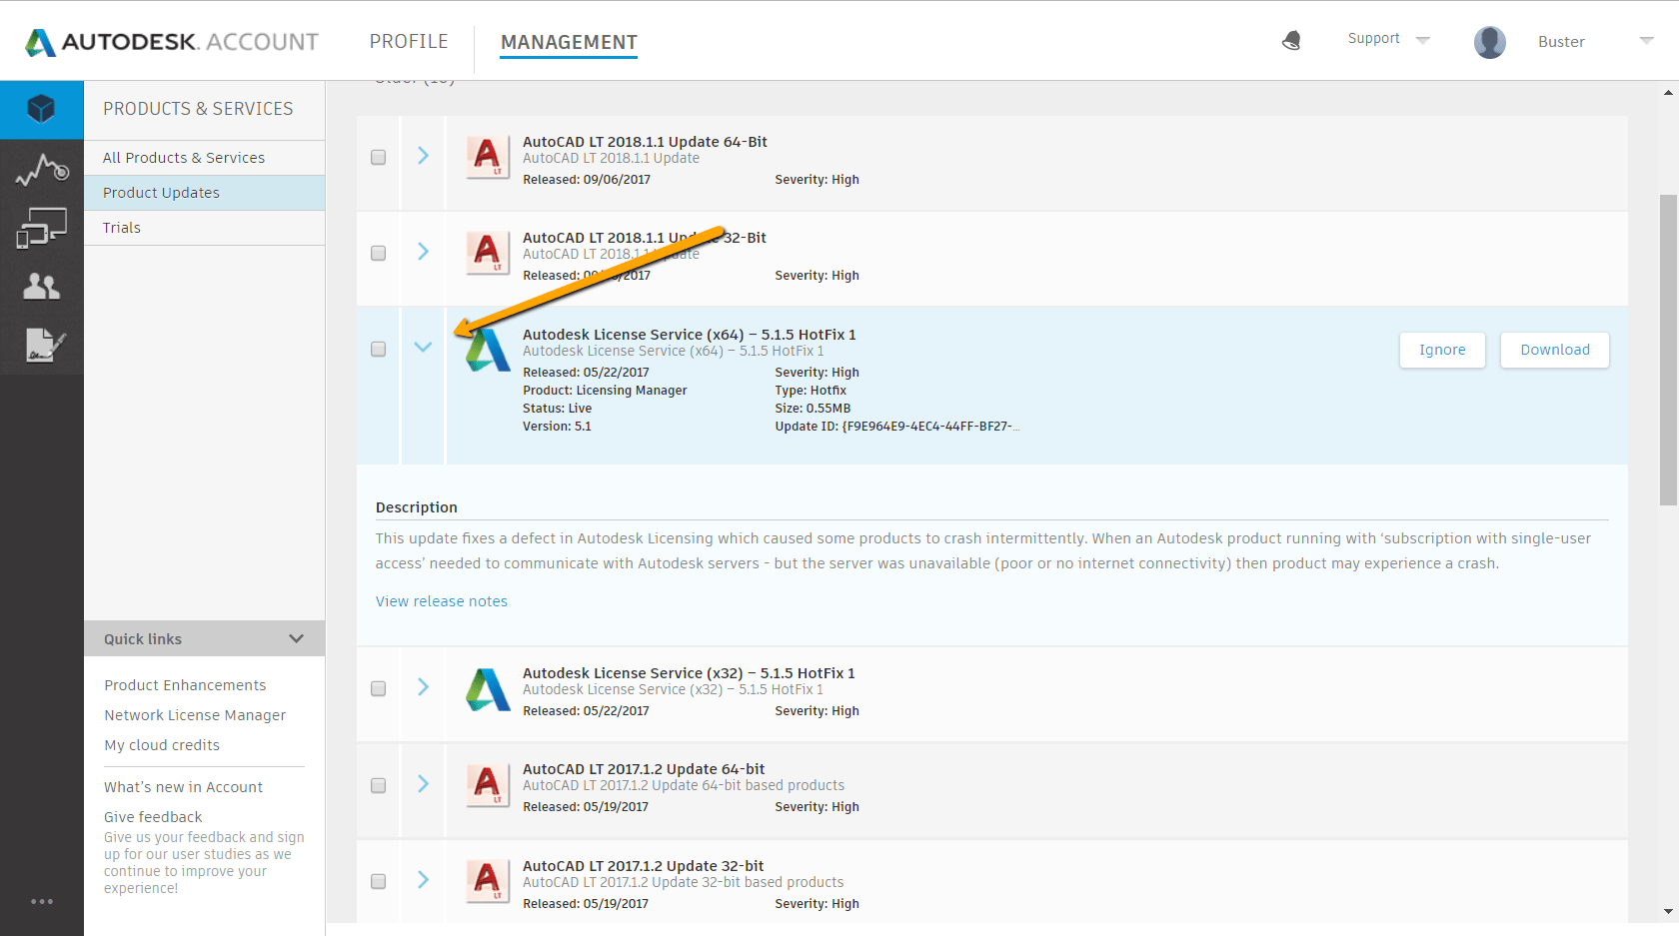The width and height of the screenshot is (1679, 936).
Task: Open the usage reporting graph icon
Action: pos(41,170)
